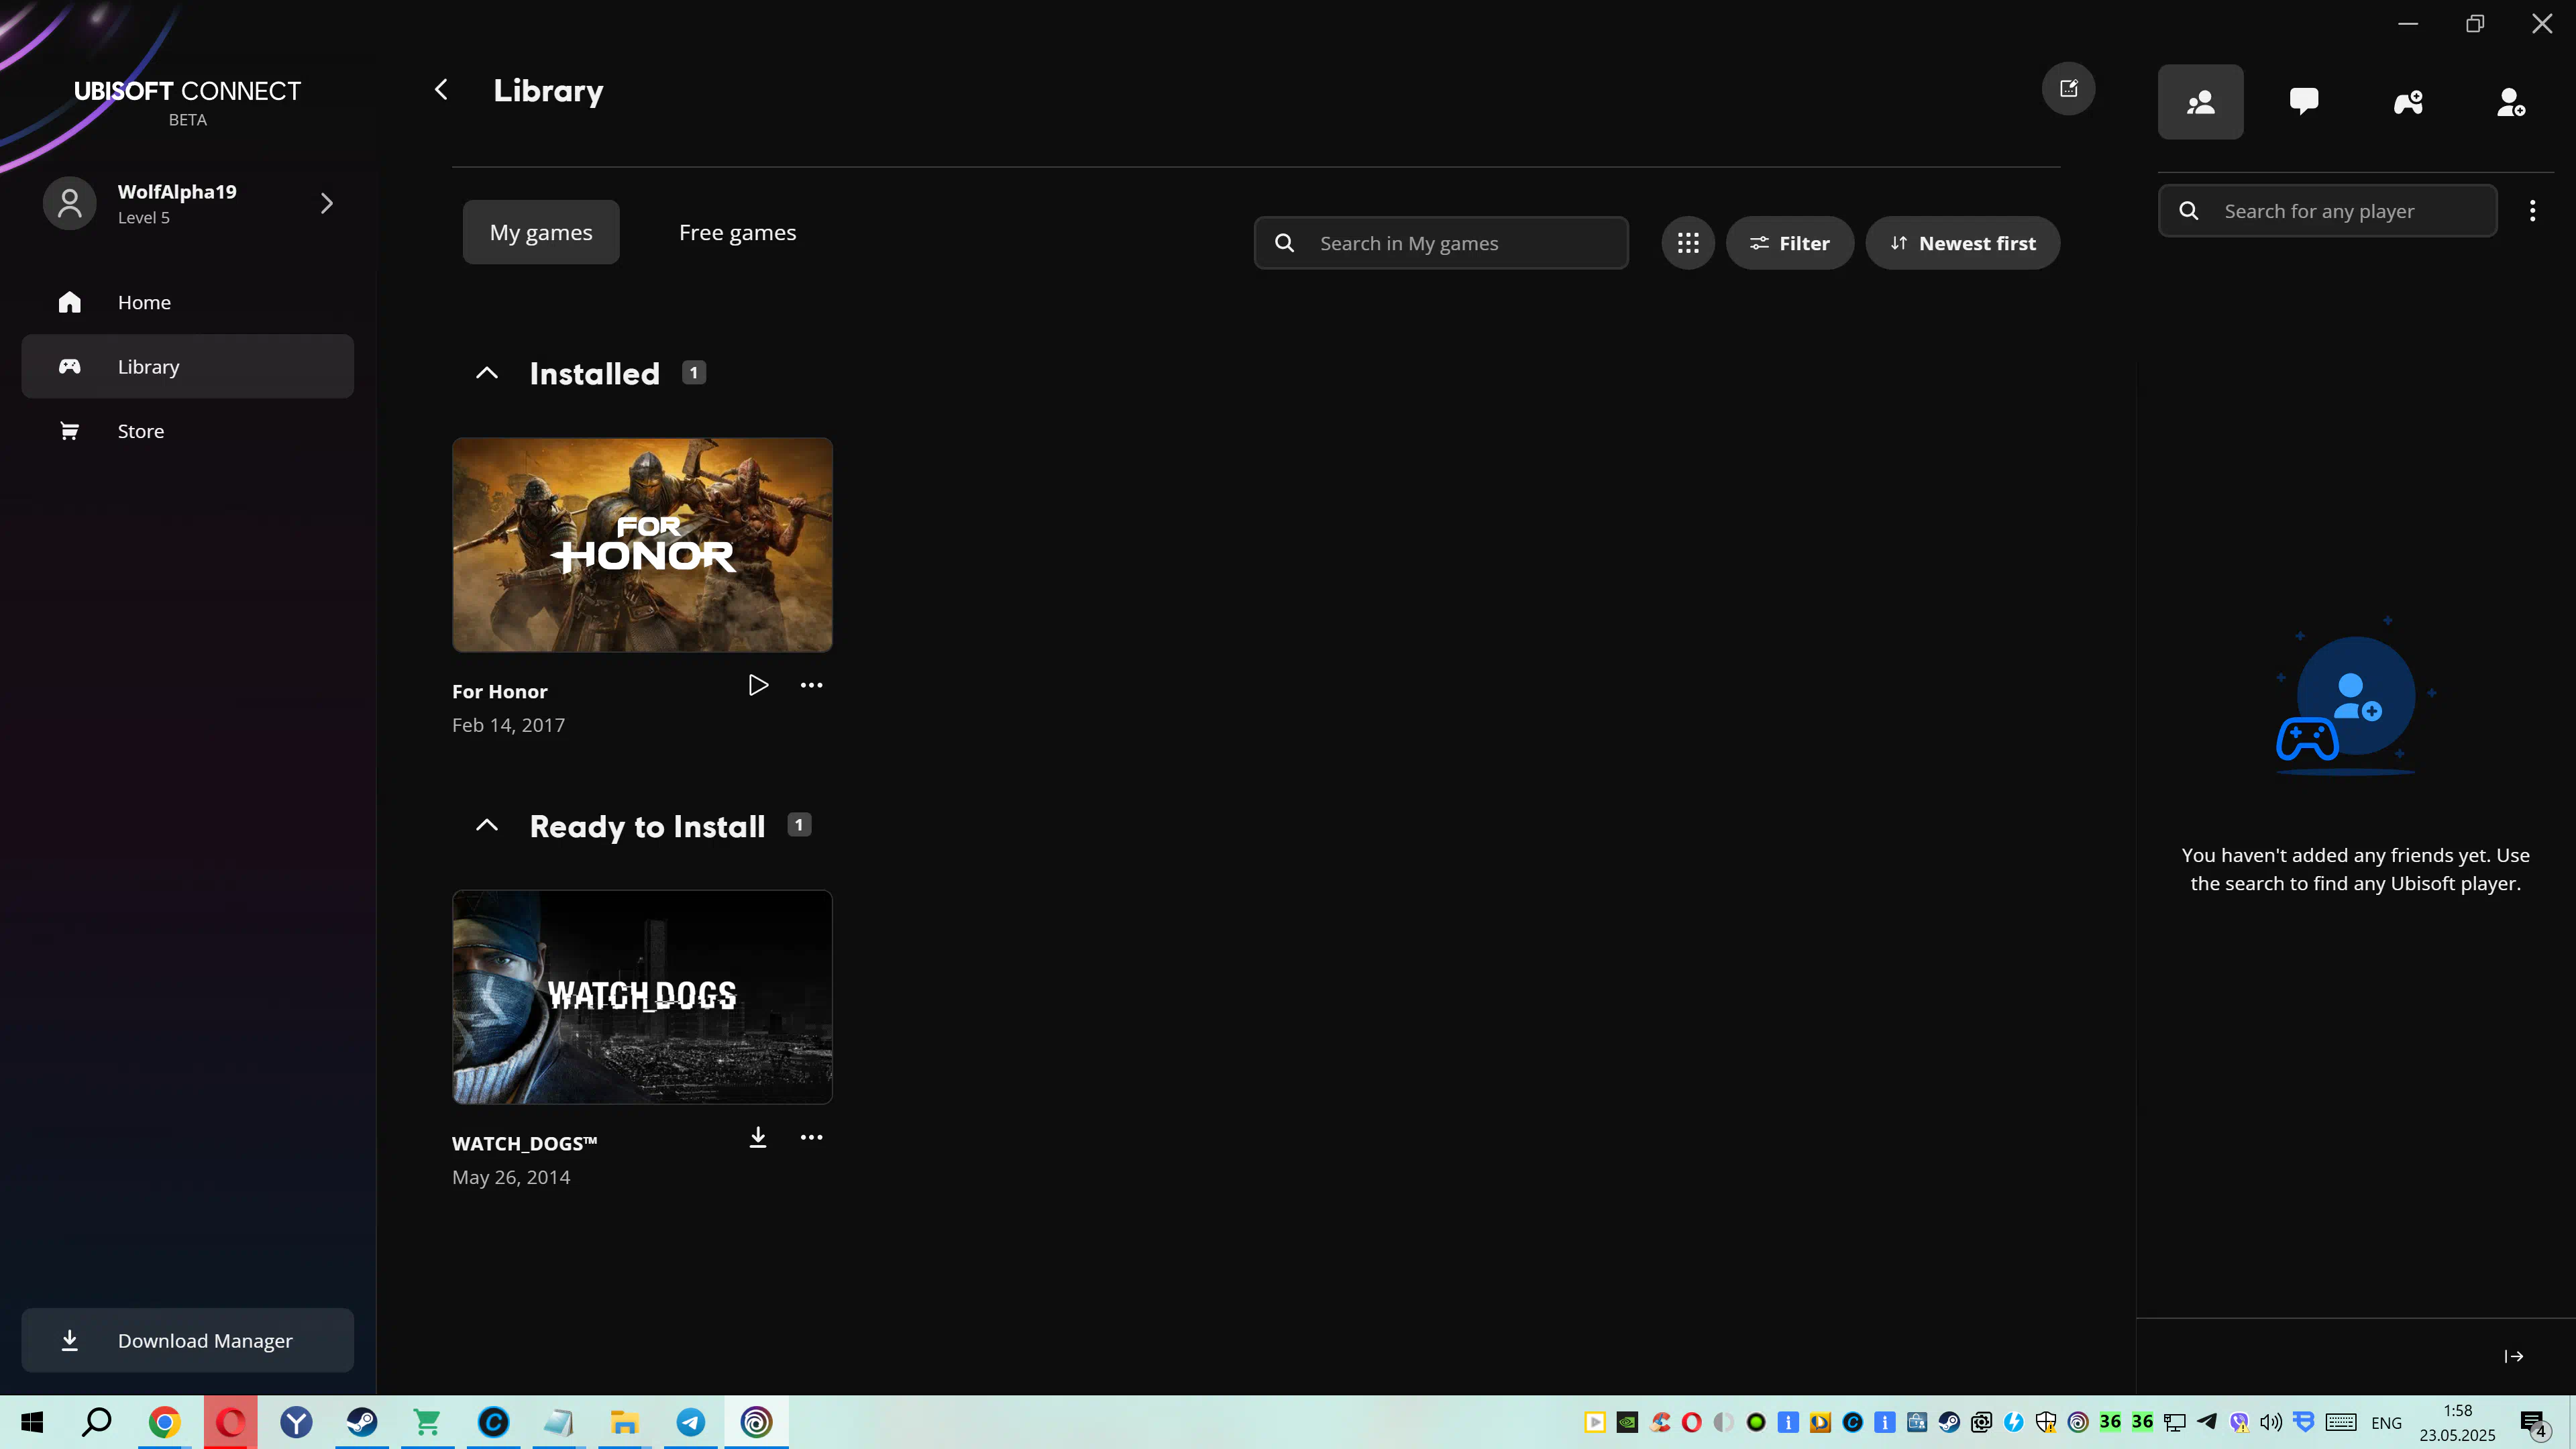
Task: Open the Watch Dogs cover thumbnail
Action: [642, 997]
